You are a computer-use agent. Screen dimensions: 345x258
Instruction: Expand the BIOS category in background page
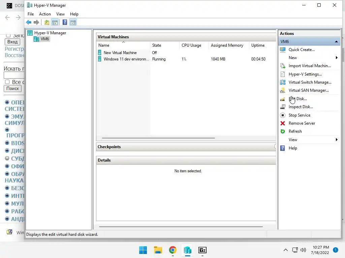[x=7, y=143]
